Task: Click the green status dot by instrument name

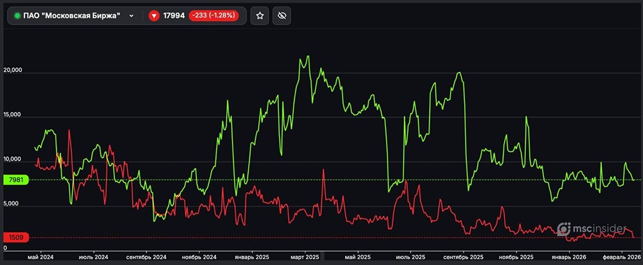Action: point(17,16)
